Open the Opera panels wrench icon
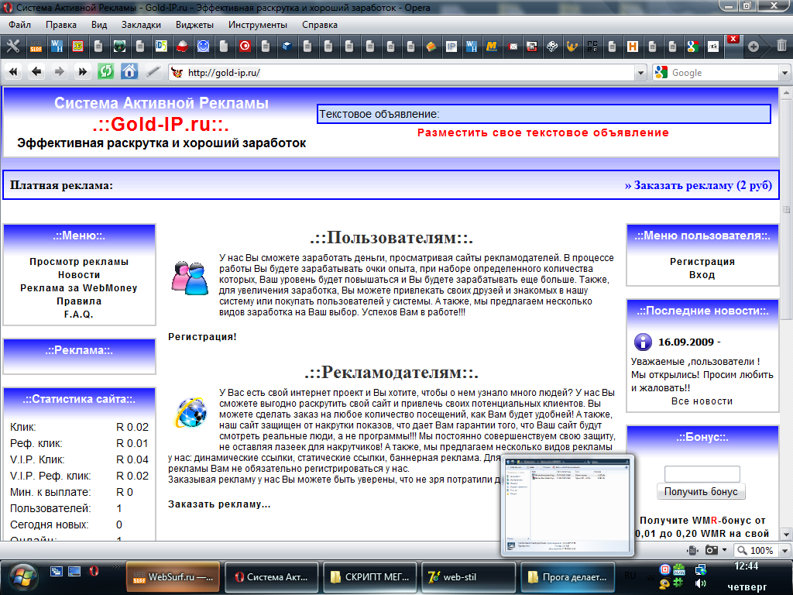Viewport: 793px width, 595px height. (x=13, y=46)
